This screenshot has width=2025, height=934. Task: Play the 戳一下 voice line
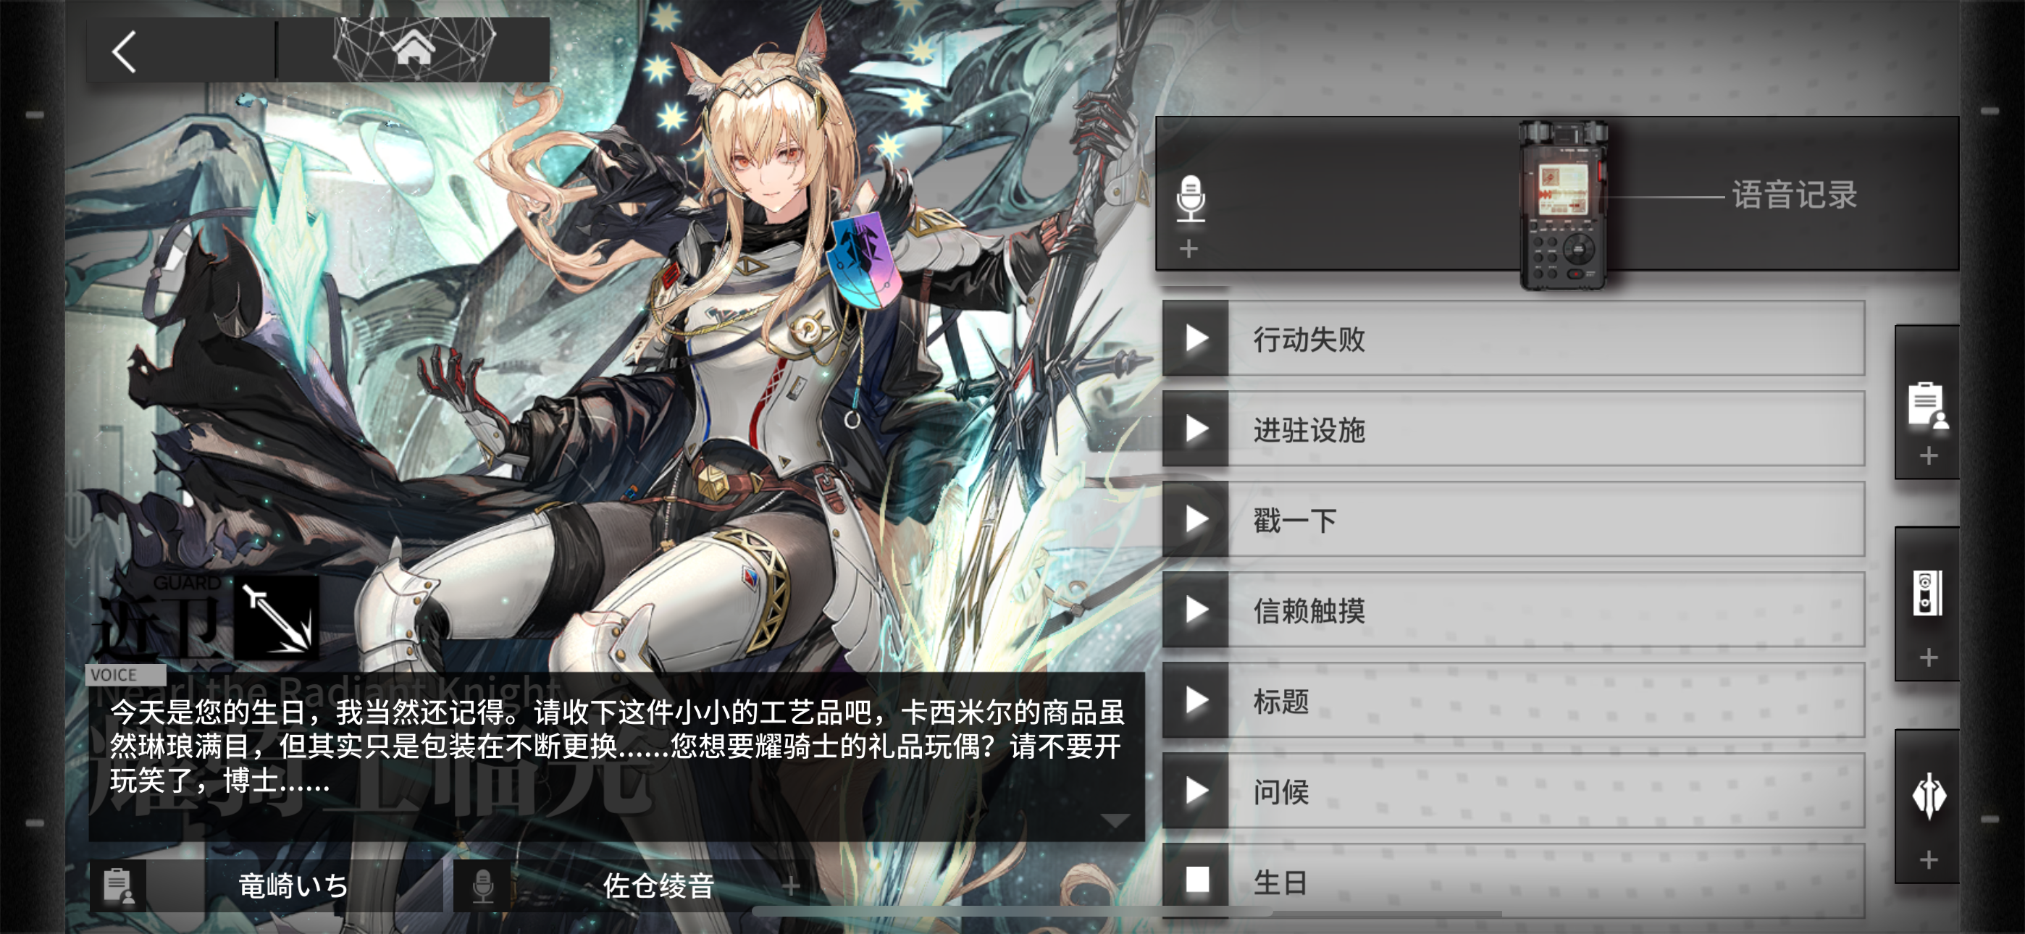pos(1196,519)
